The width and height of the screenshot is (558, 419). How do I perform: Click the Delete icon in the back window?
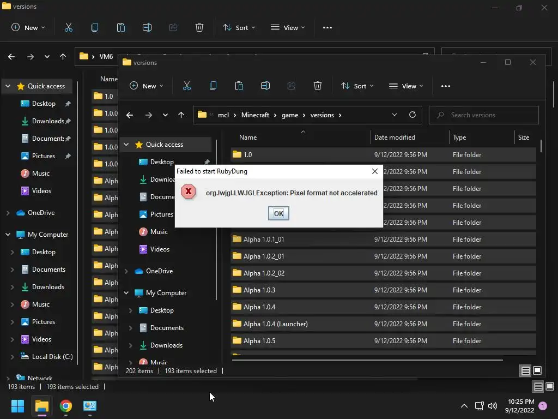tap(199, 27)
